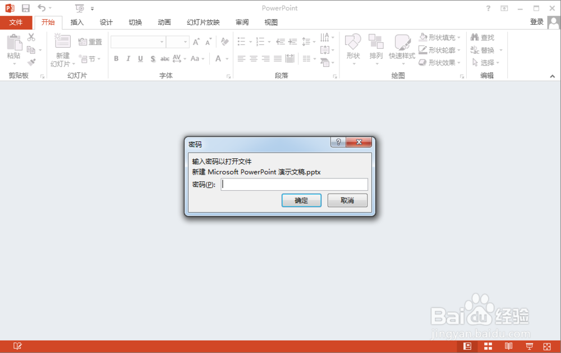This screenshot has width=561, height=353.
Task: Toggle Italic formatting button
Action: pos(128,59)
